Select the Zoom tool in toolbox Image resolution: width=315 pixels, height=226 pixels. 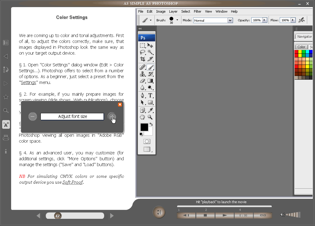(x=150, y=117)
